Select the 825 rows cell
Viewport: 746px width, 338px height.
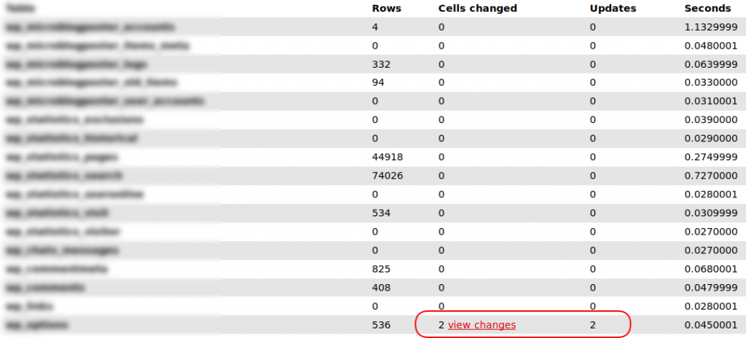(381, 269)
